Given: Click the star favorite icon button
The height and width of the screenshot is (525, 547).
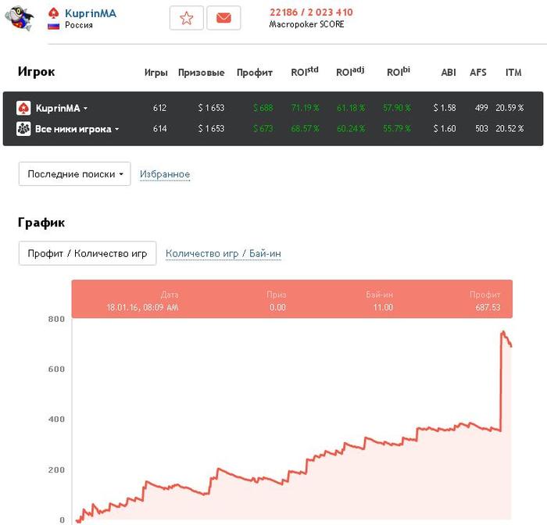Looking at the screenshot, I should (x=186, y=18).
